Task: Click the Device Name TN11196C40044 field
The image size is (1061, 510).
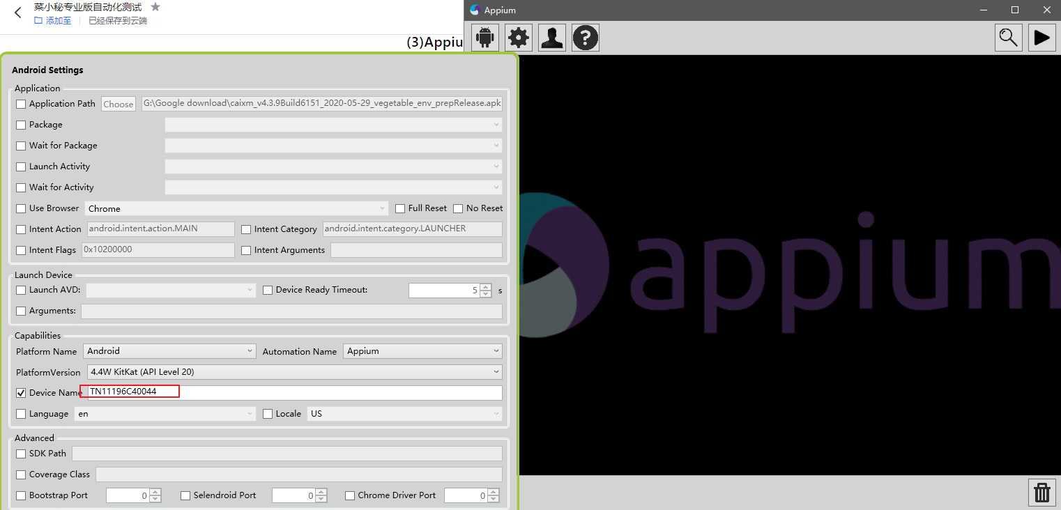Action: click(294, 393)
